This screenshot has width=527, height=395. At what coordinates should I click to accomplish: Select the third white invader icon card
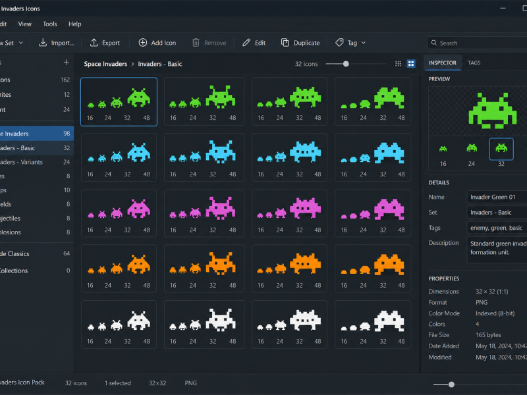pyautogui.click(x=289, y=325)
